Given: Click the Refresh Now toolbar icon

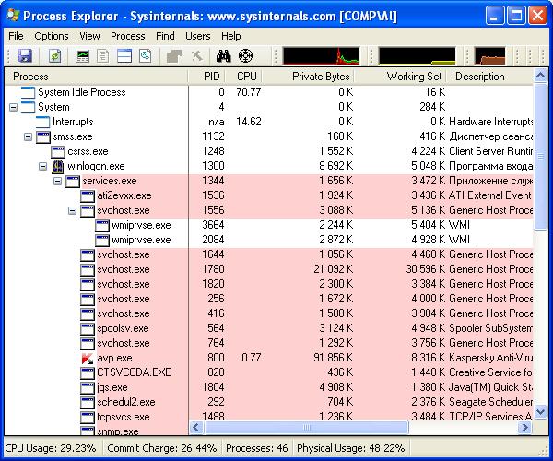Looking at the screenshot, I should click(54, 56).
